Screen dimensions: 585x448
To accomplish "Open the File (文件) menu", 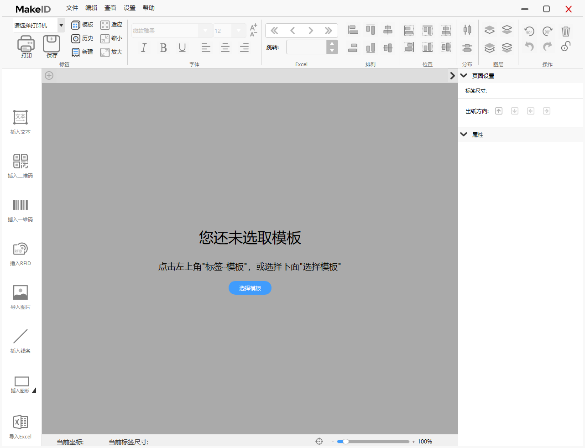I will 72,8.
